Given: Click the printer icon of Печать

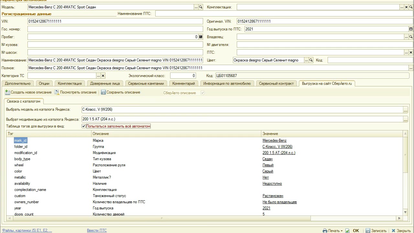Looking at the screenshot, I should (325, 231).
